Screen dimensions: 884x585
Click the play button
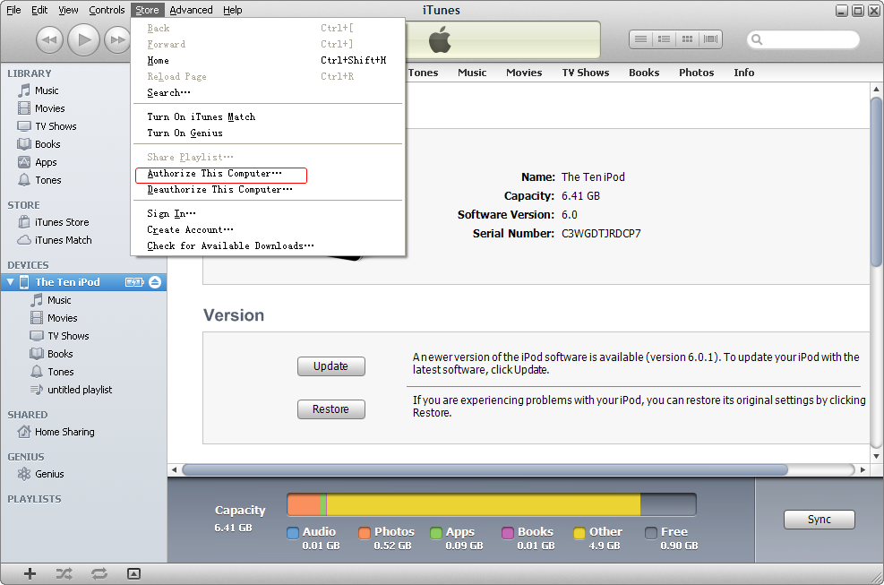[x=83, y=39]
